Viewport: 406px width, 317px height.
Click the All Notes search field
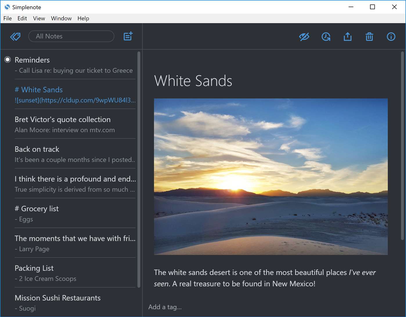pos(71,36)
